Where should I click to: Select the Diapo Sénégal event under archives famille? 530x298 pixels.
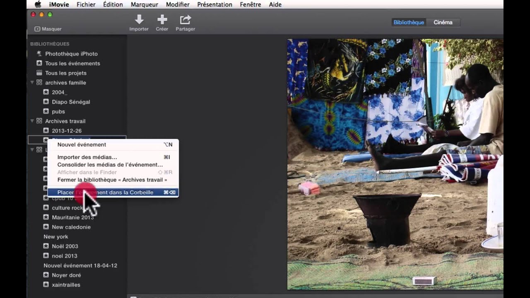(71, 102)
